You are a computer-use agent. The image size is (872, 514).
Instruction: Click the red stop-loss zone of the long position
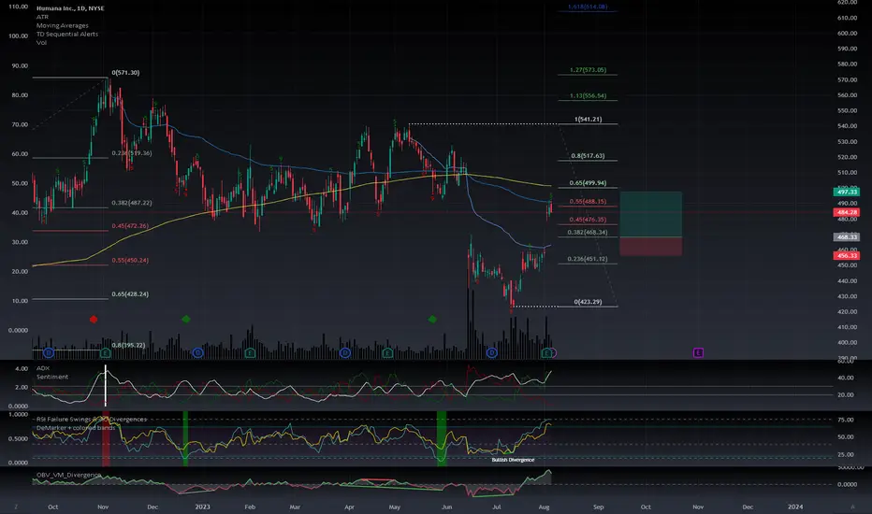(650, 247)
